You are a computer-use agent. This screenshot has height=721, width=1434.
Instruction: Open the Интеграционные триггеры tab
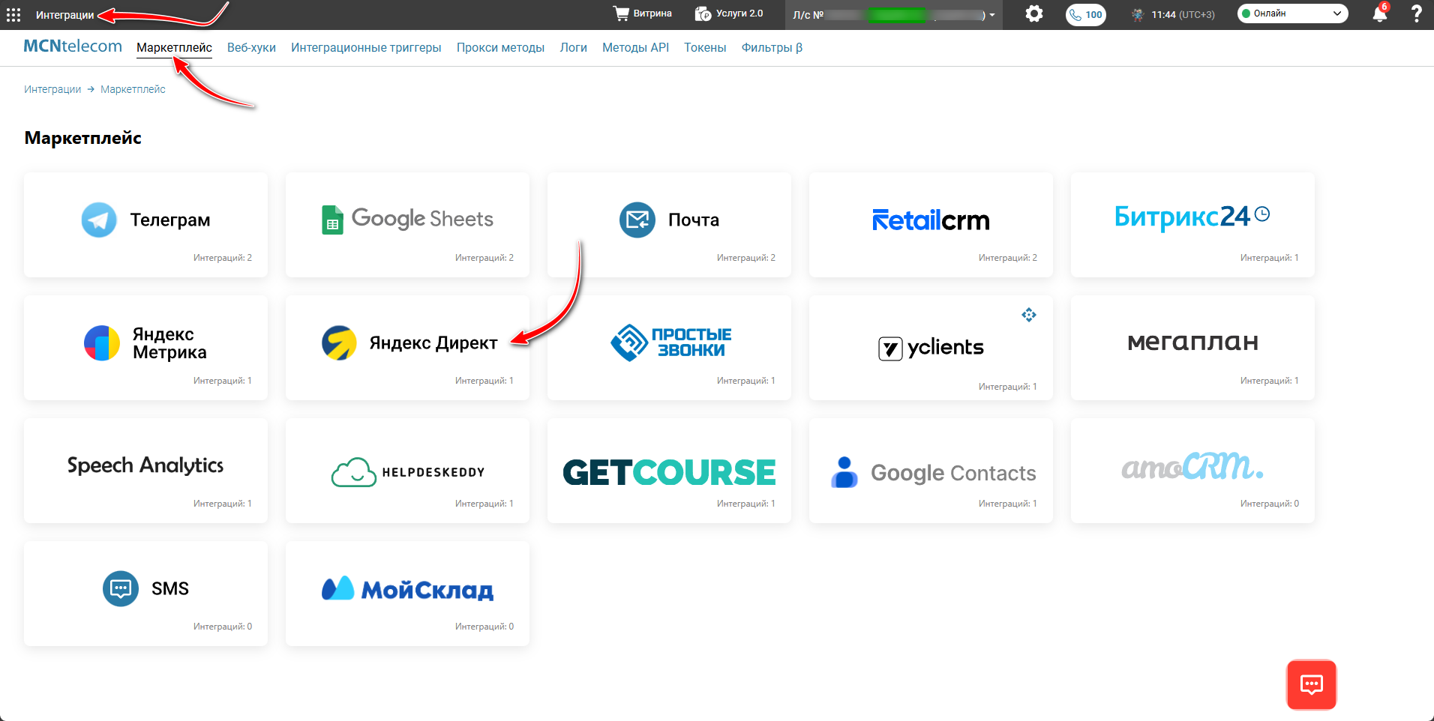366,48
